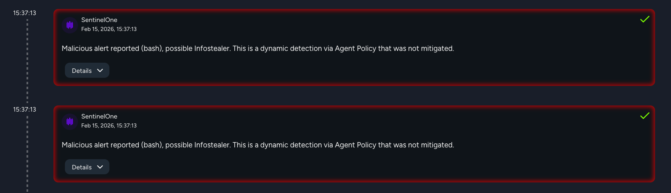Click the Feb 15, 2026 date on the second alert
The width and height of the screenshot is (671, 193).
coord(109,126)
